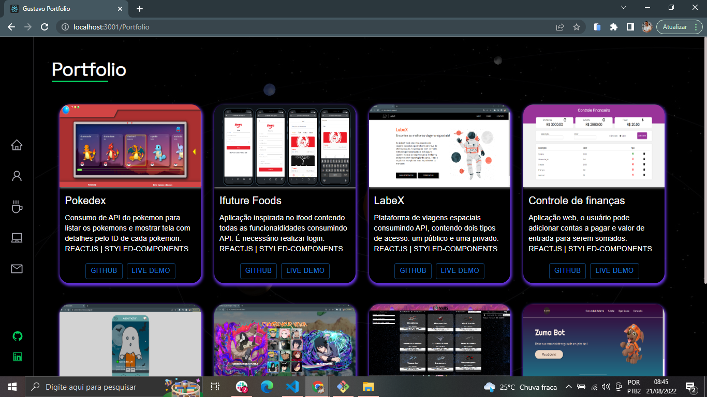The image size is (707, 397).
Task: Click GITHUB on Controle de finanças card
Action: tap(567, 271)
